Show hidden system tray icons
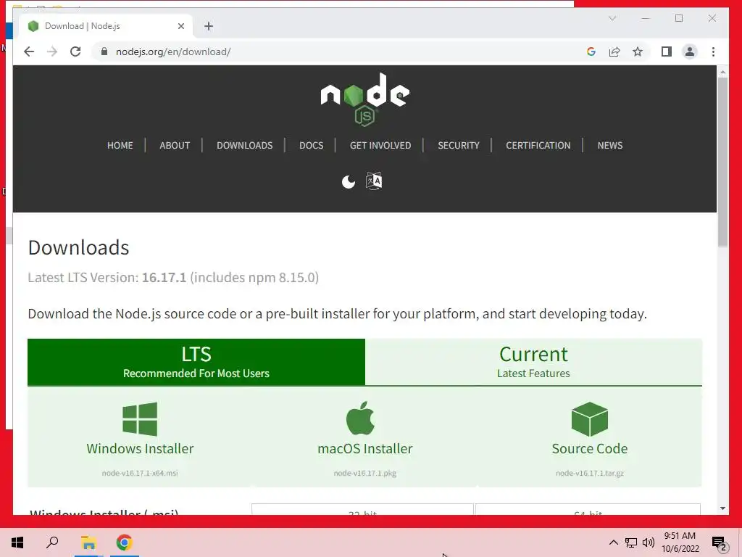The width and height of the screenshot is (742, 557). (613, 542)
